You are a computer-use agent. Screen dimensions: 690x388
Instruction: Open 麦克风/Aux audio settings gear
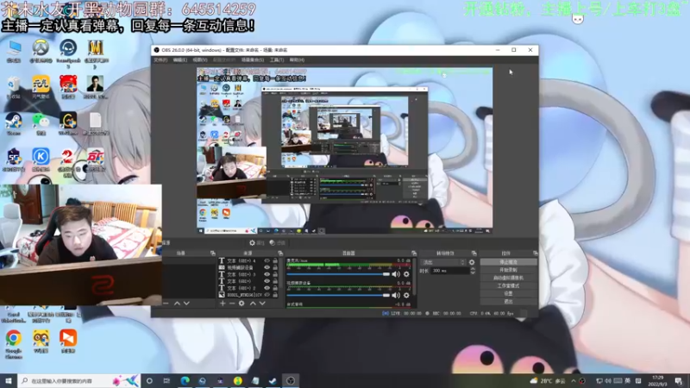tap(406, 274)
